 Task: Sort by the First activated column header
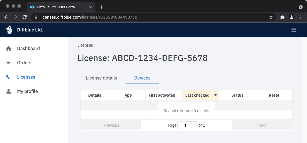(x=162, y=95)
